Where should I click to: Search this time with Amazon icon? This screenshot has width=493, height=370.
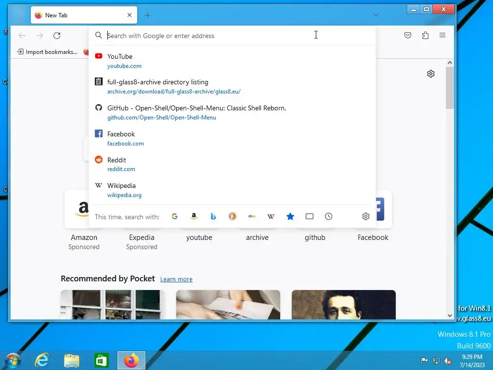194,216
